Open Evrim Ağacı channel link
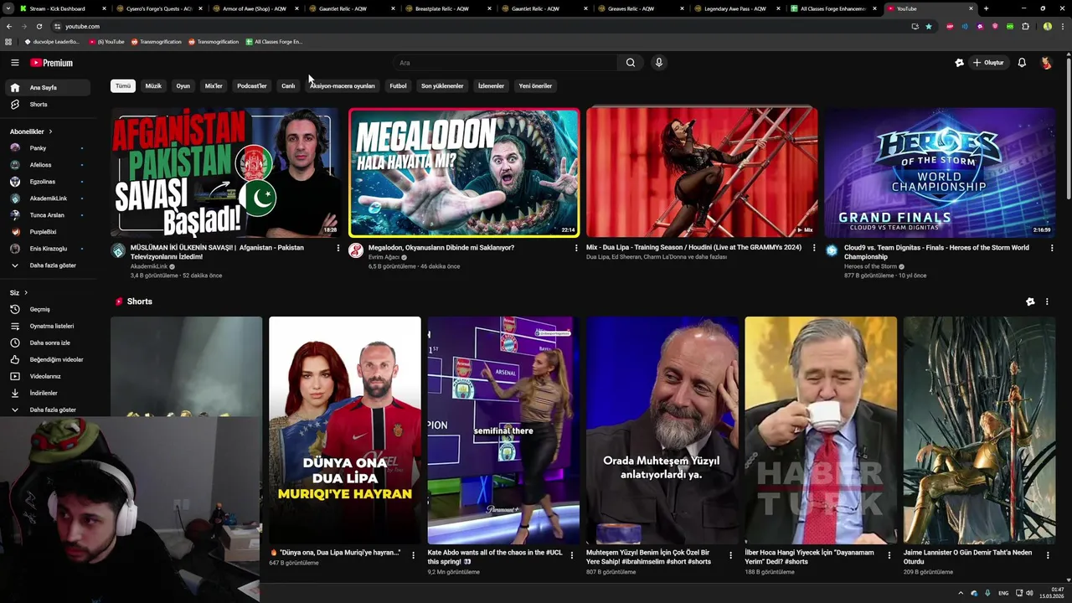1072x603 pixels. pos(384,257)
